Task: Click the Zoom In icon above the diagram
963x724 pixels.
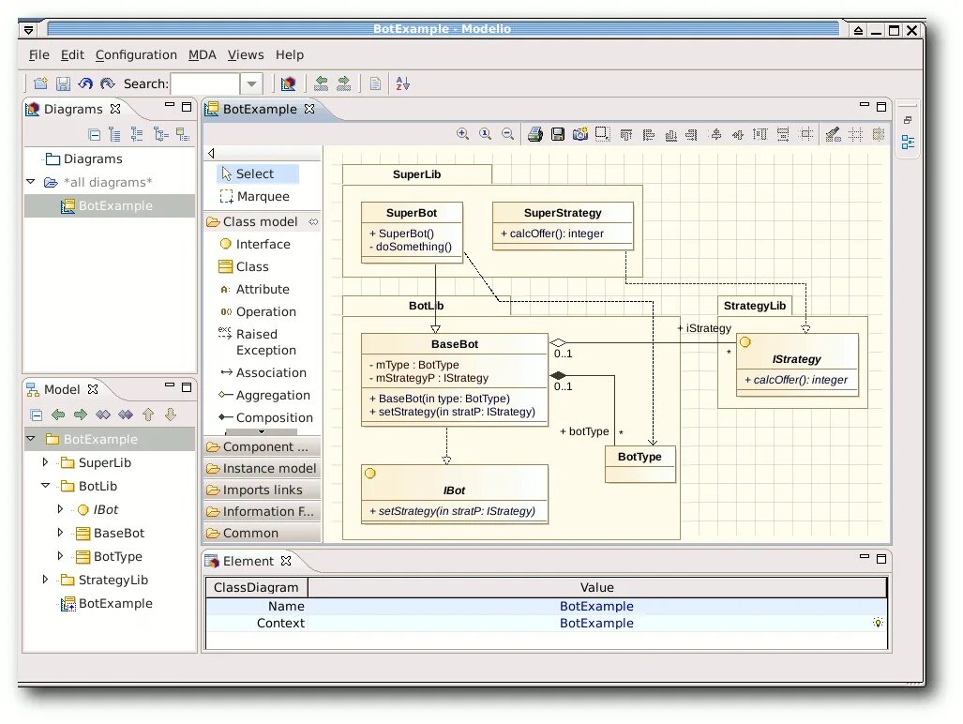Action: [462, 134]
